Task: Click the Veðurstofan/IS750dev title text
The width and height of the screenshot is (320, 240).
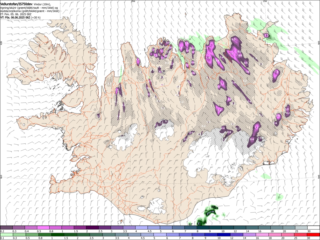Action: tap(16, 4)
